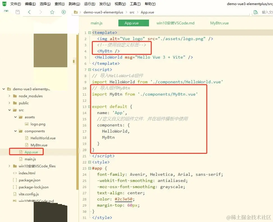Click the MyBtn.vue file icon in tree
This screenshot has height=222, width=273.
coord(27,145)
